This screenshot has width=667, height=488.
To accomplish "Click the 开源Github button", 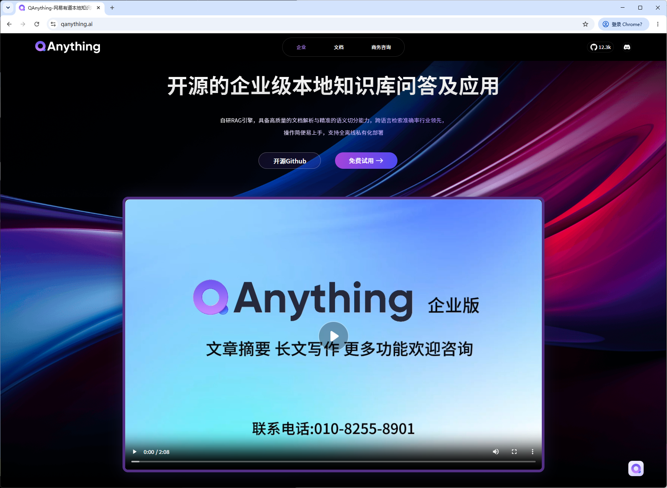I will click(290, 161).
